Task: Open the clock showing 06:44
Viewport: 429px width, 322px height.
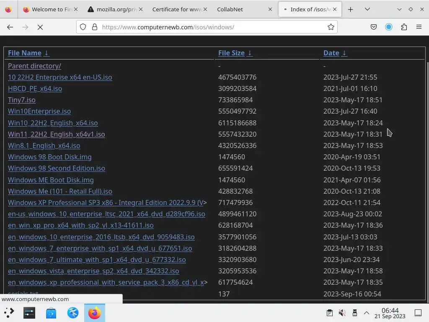Action: tap(390, 313)
